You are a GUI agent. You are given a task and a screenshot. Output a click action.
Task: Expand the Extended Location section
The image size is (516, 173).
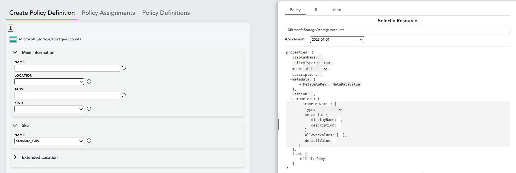tap(15, 157)
